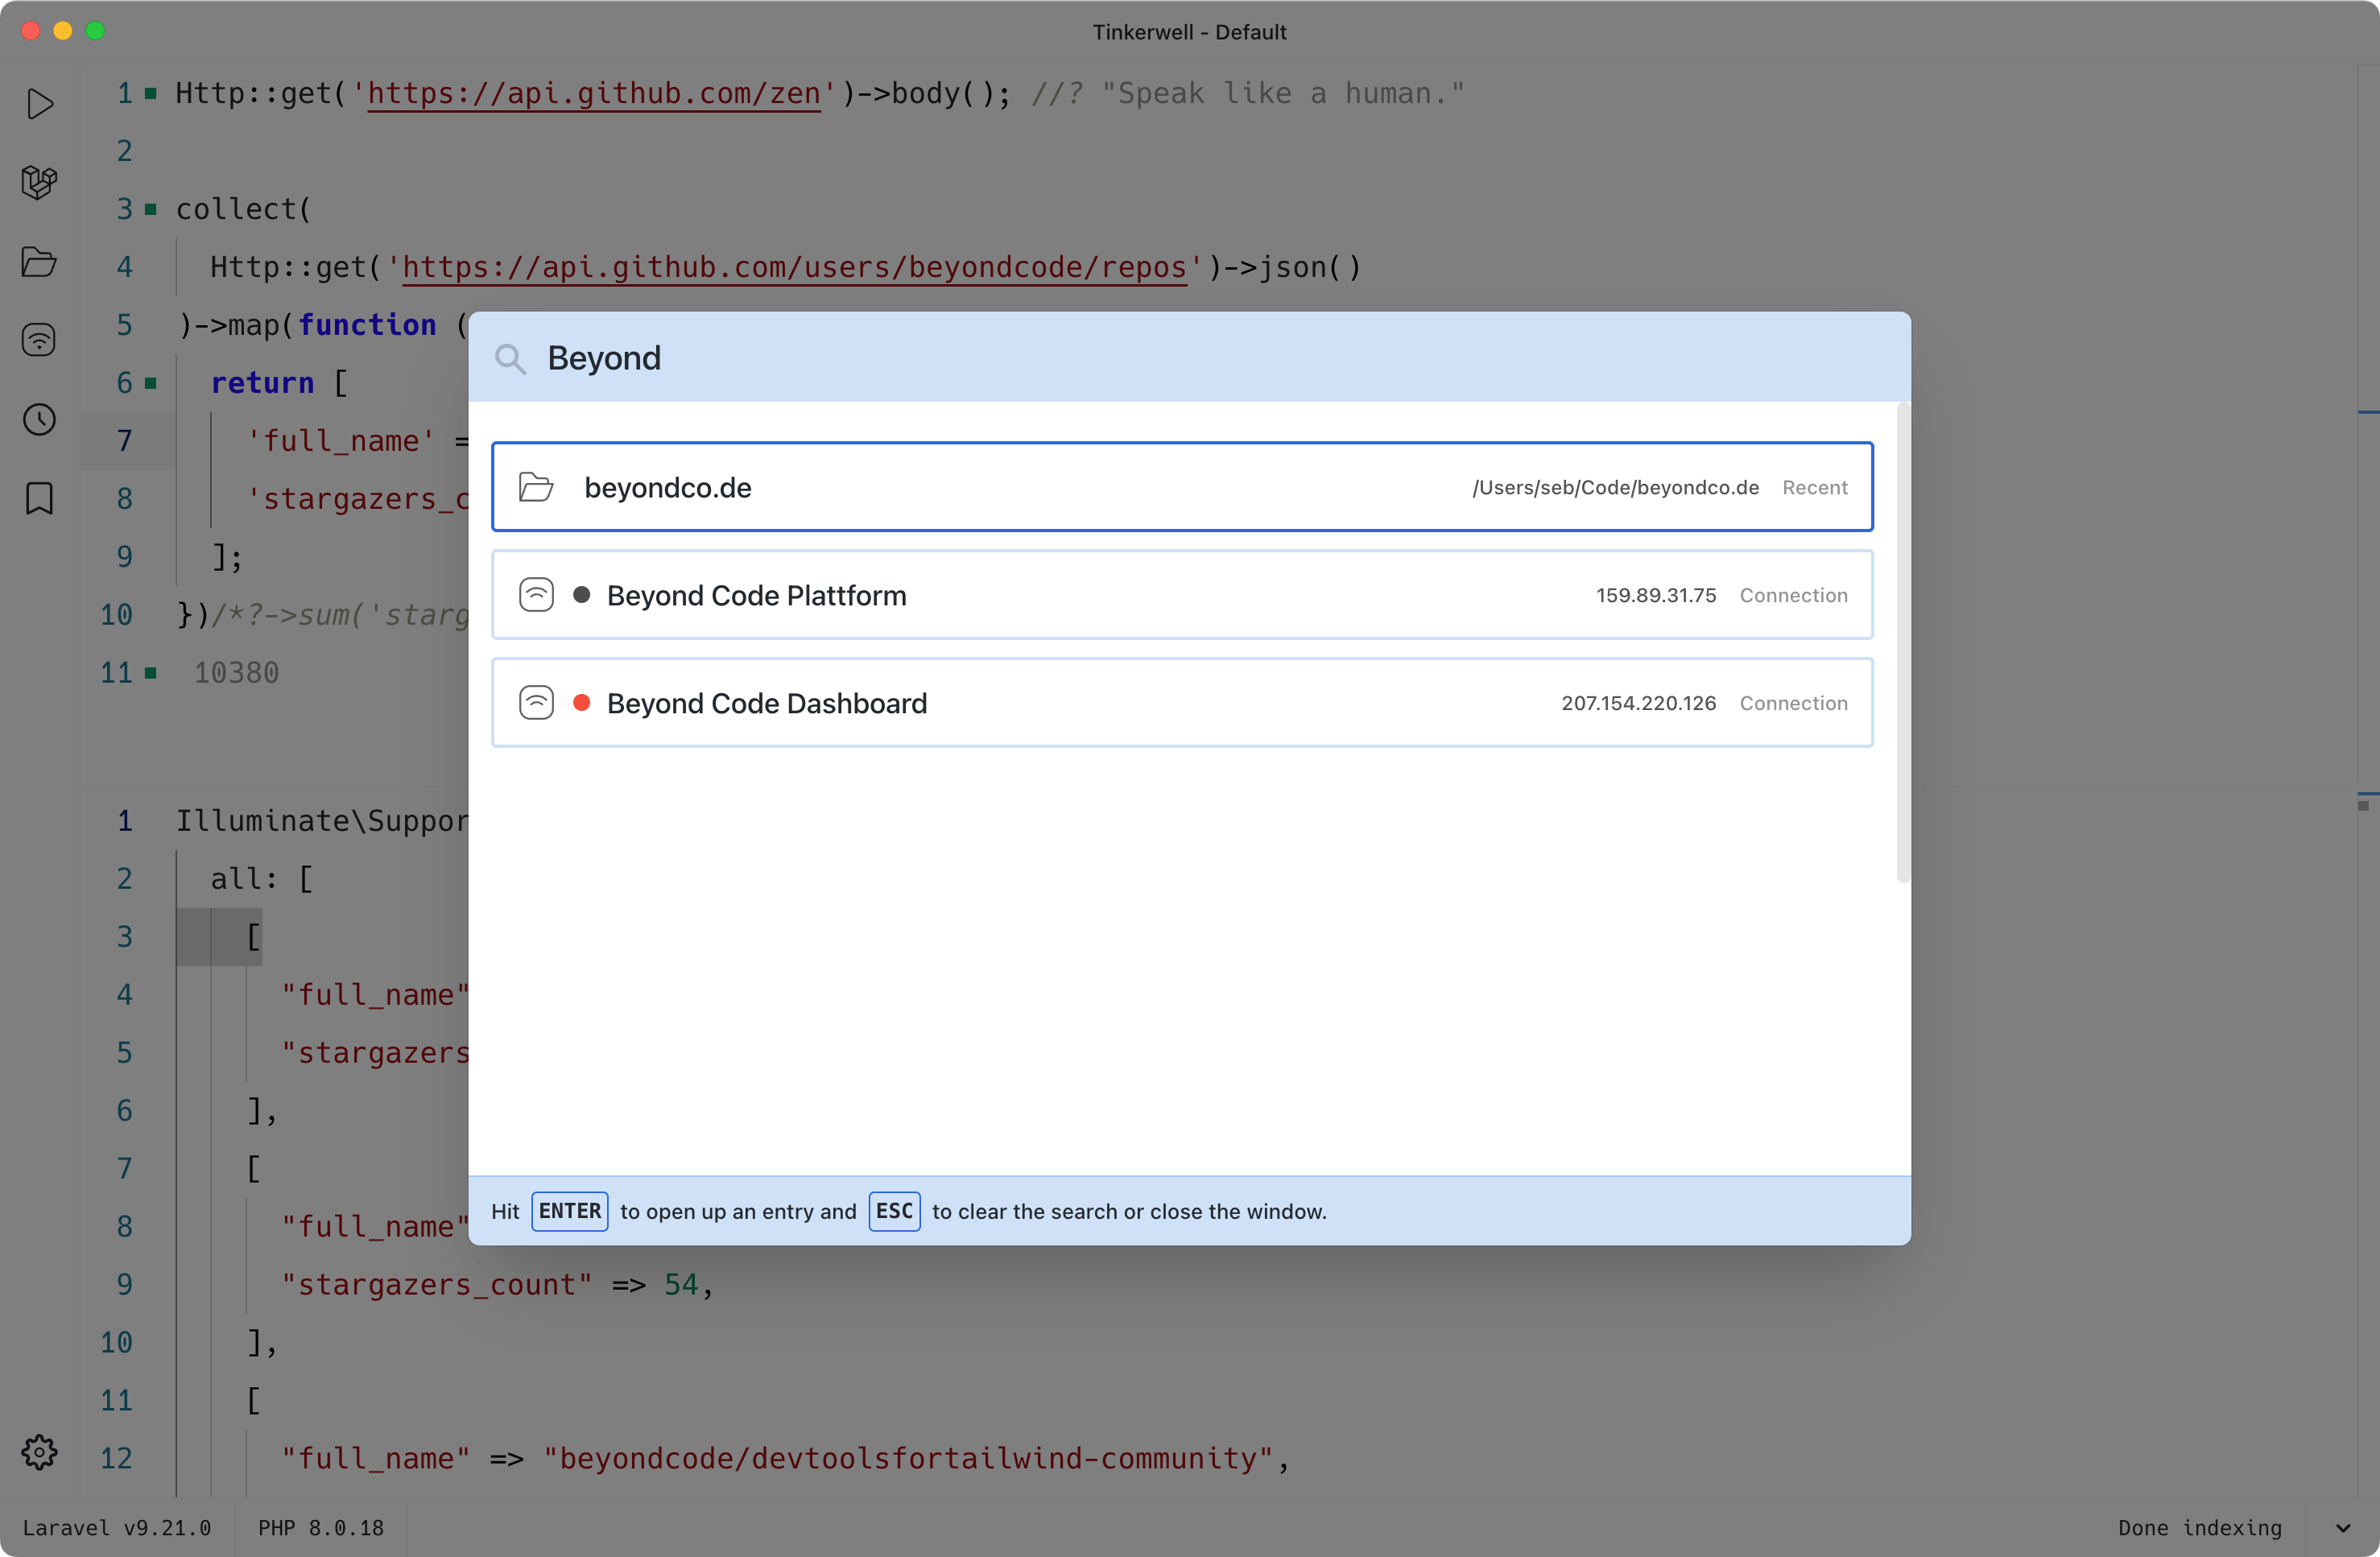This screenshot has width=2380, height=1557.
Task: Click the ESC key hint
Action: tap(894, 1211)
